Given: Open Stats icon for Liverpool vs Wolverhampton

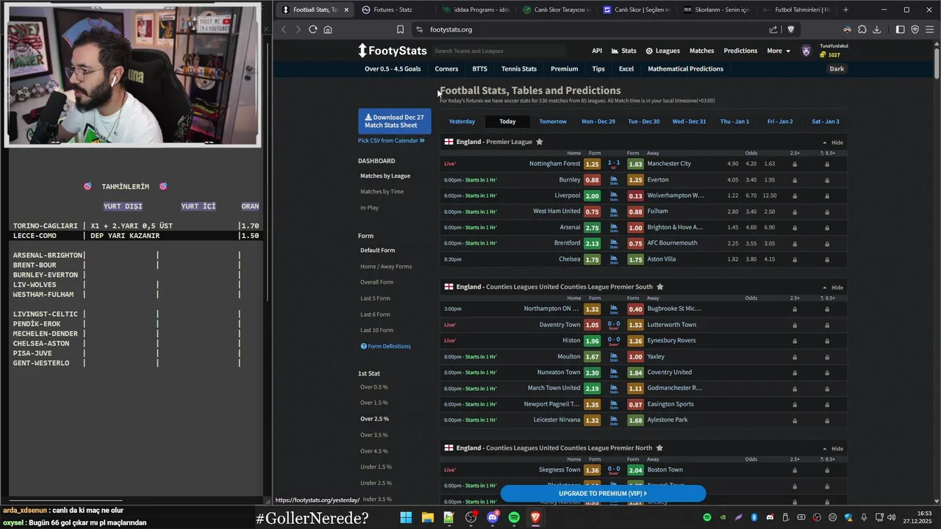Looking at the screenshot, I should 614,196.
